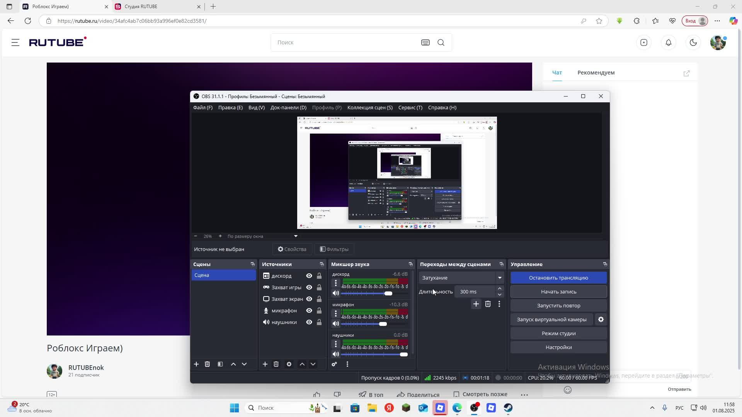Open микрафон mixer options three-dot menu
The image size is (742, 417).
tap(336, 314)
